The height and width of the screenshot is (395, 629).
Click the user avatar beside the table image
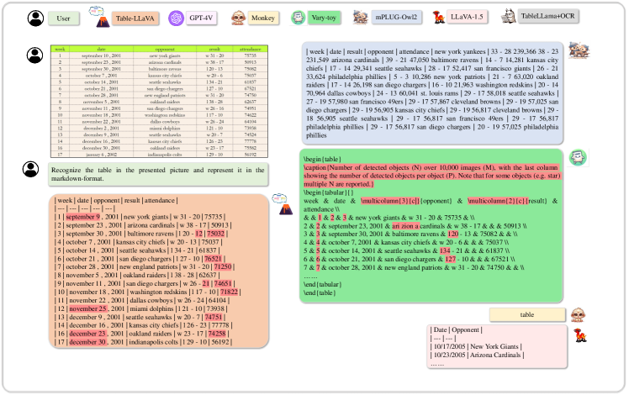pyautogui.click(x=35, y=55)
